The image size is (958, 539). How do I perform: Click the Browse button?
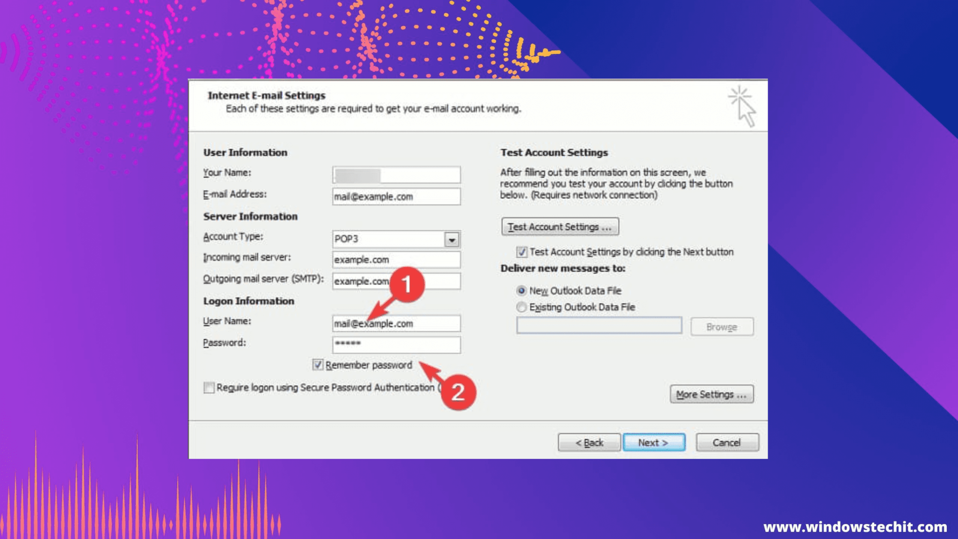721,327
